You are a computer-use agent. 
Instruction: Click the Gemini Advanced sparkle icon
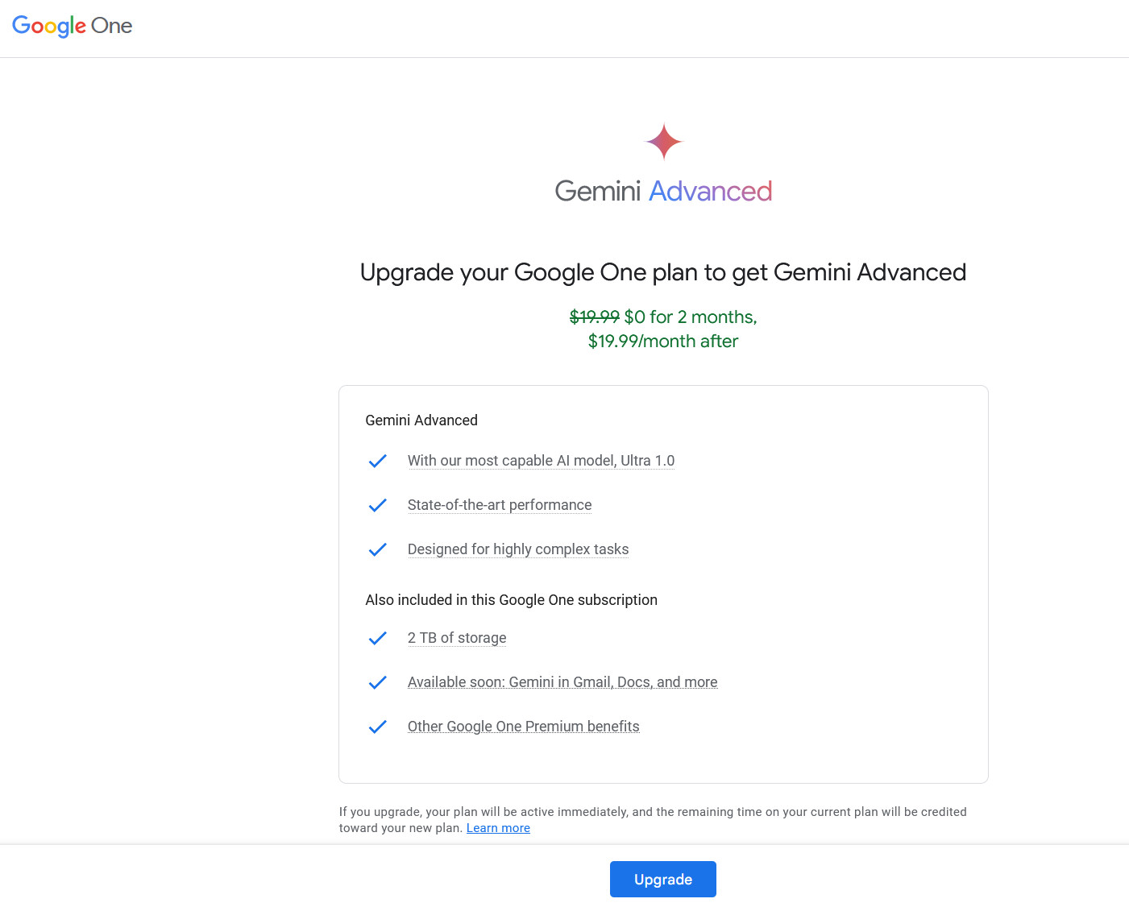pyautogui.click(x=663, y=141)
